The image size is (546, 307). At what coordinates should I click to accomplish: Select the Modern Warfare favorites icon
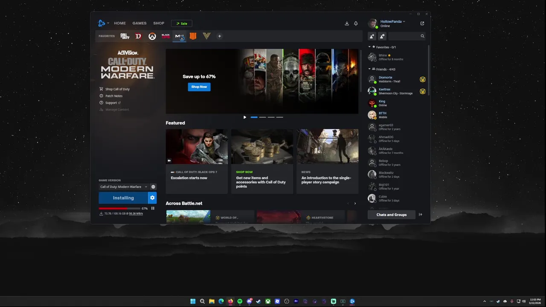[180, 36]
